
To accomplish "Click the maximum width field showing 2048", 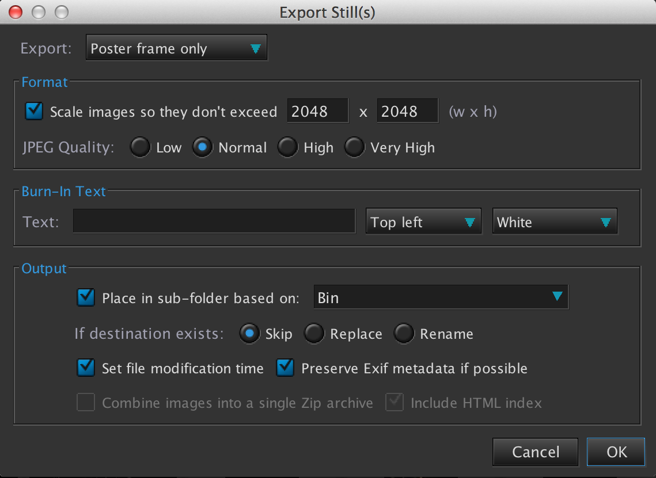I will point(317,111).
